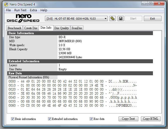Viewport: 168px width, 129px height.
Task: Click the Start button
Action: [133, 19]
